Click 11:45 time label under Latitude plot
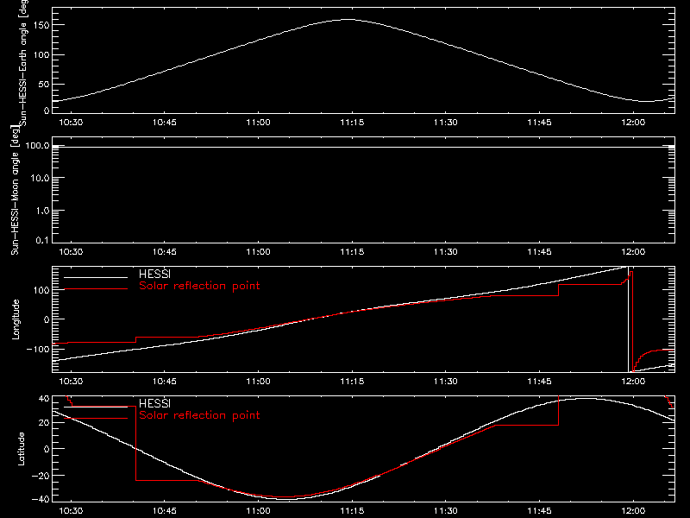 (x=540, y=511)
